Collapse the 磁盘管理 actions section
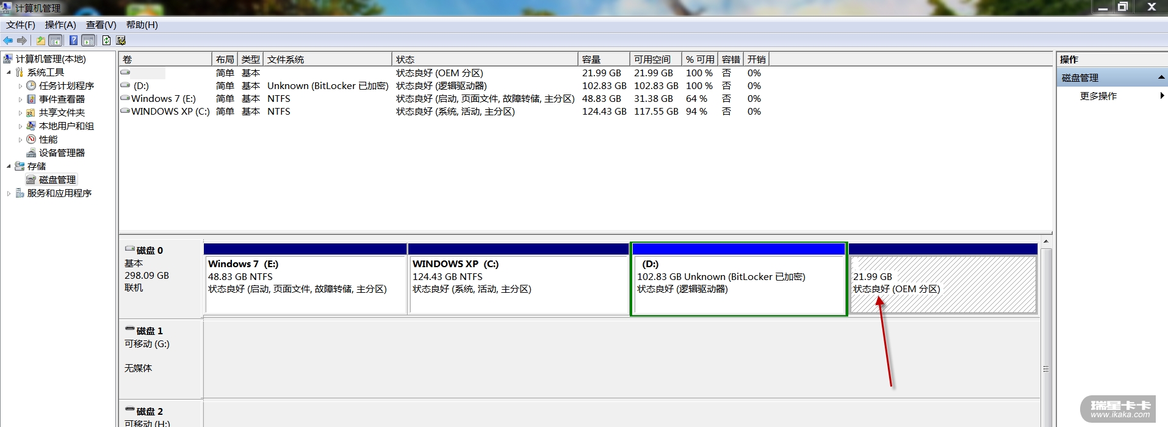1168x427 pixels. tap(1161, 77)
